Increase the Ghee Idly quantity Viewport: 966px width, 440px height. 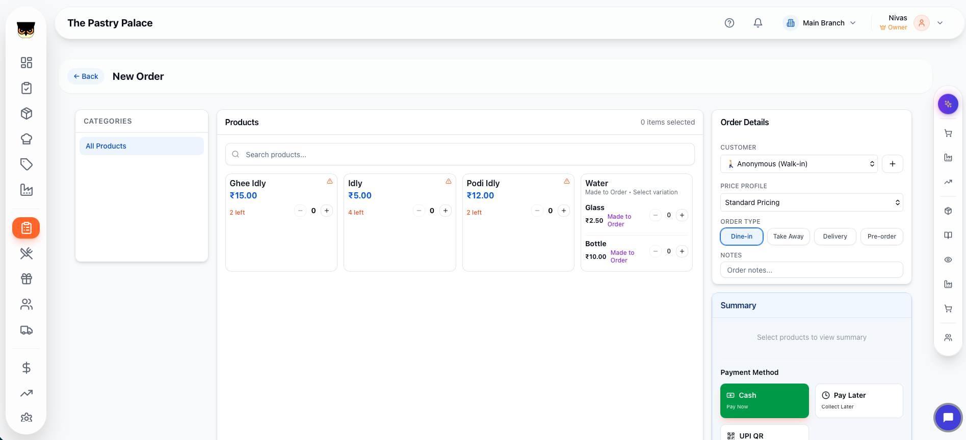pos(327,211)
